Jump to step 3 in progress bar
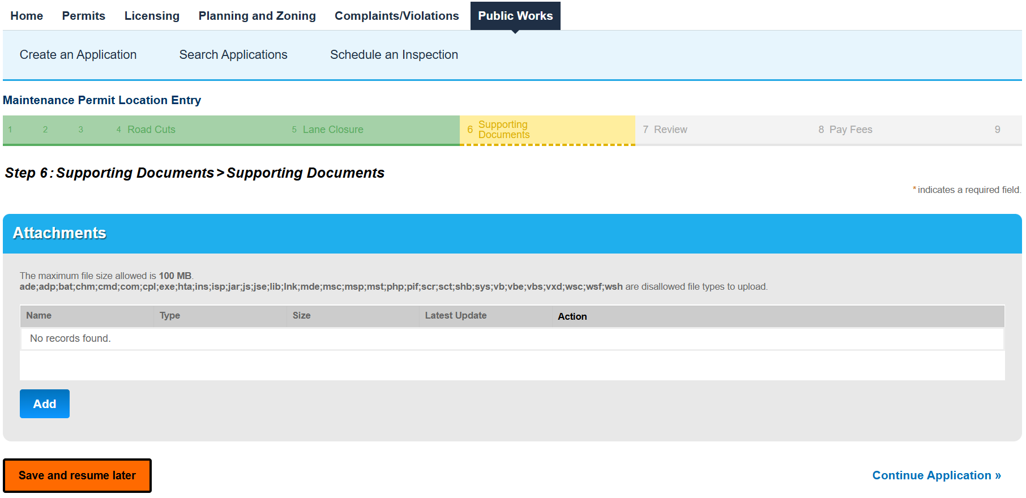This screenshot has height=498, width=1026. 81,130
